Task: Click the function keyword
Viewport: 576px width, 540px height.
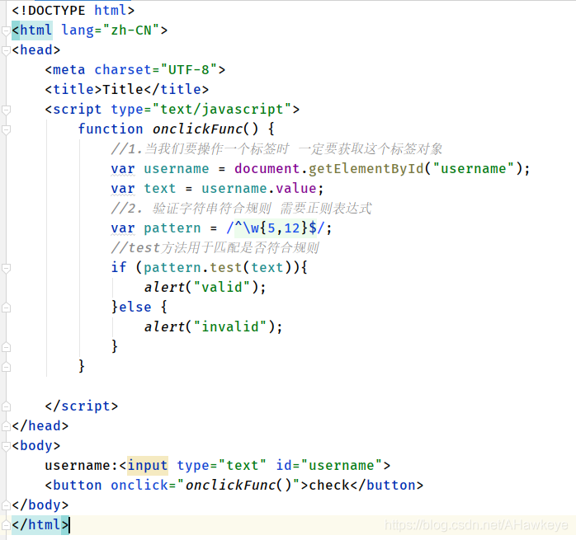Action: (111, 129)
